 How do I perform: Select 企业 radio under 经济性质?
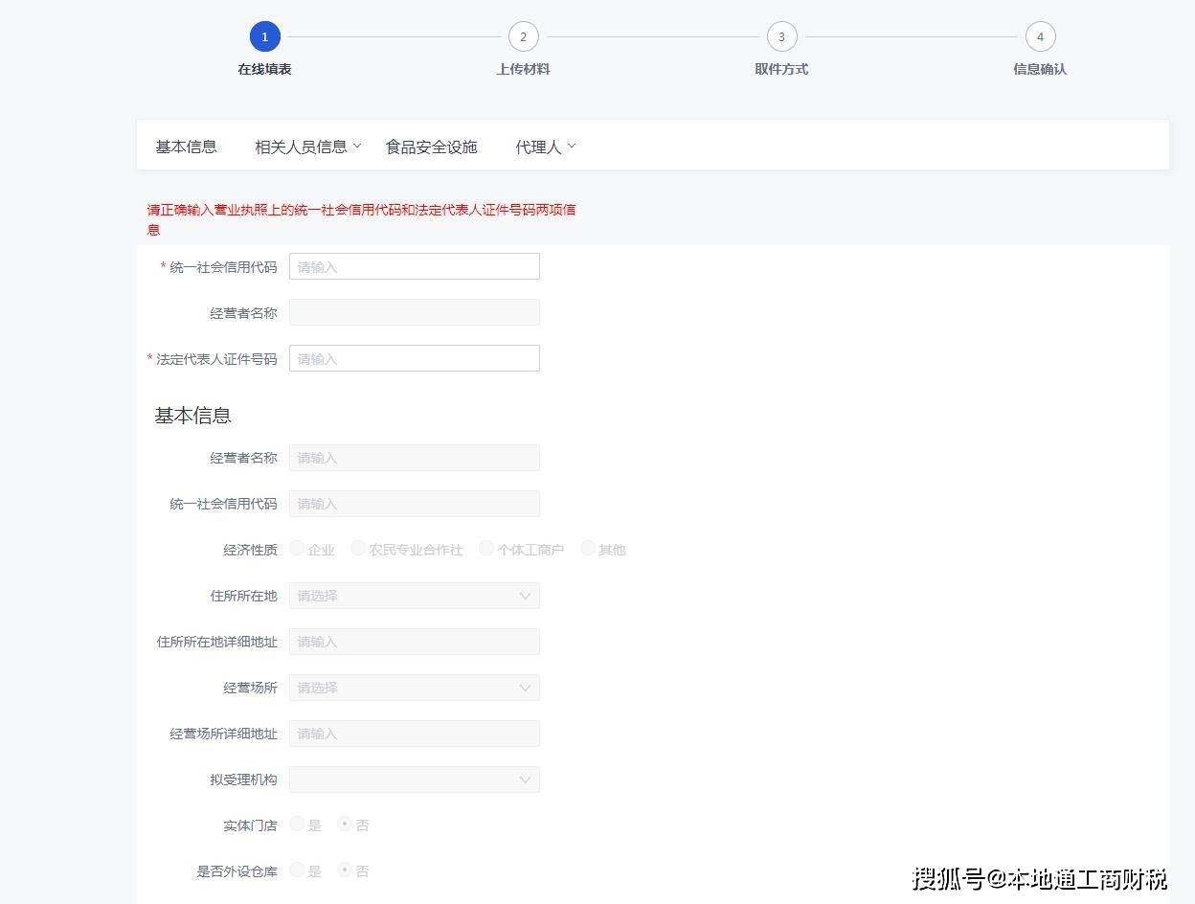[x=298, y=549]
